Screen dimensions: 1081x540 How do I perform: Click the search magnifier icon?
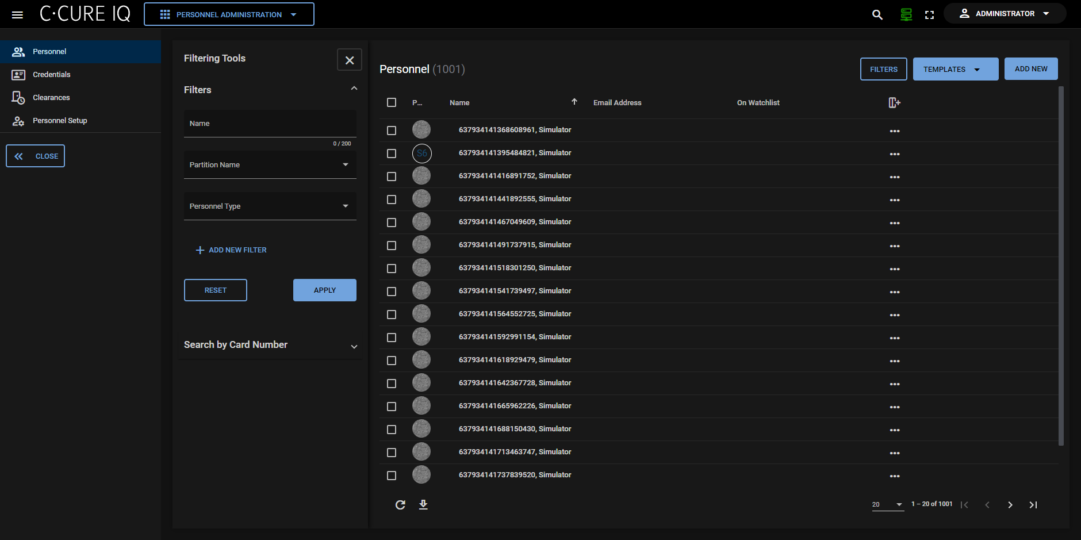877,14
